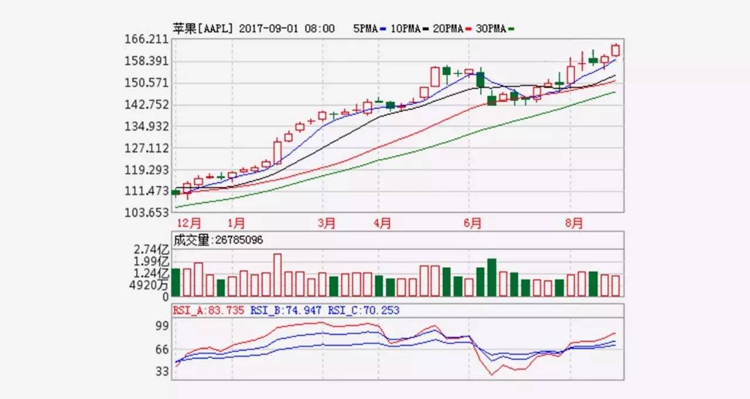Click the 8月 month axis label
This screenshot has width=750, height=399.
[574, 223]
